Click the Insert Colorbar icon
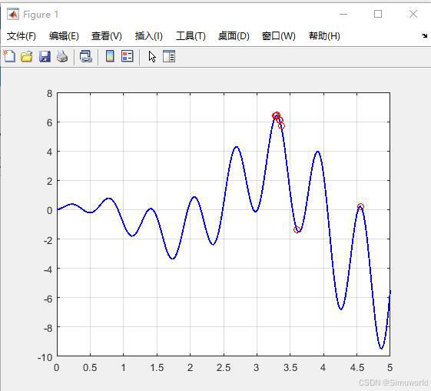The image size is (431, 391). 110,56
